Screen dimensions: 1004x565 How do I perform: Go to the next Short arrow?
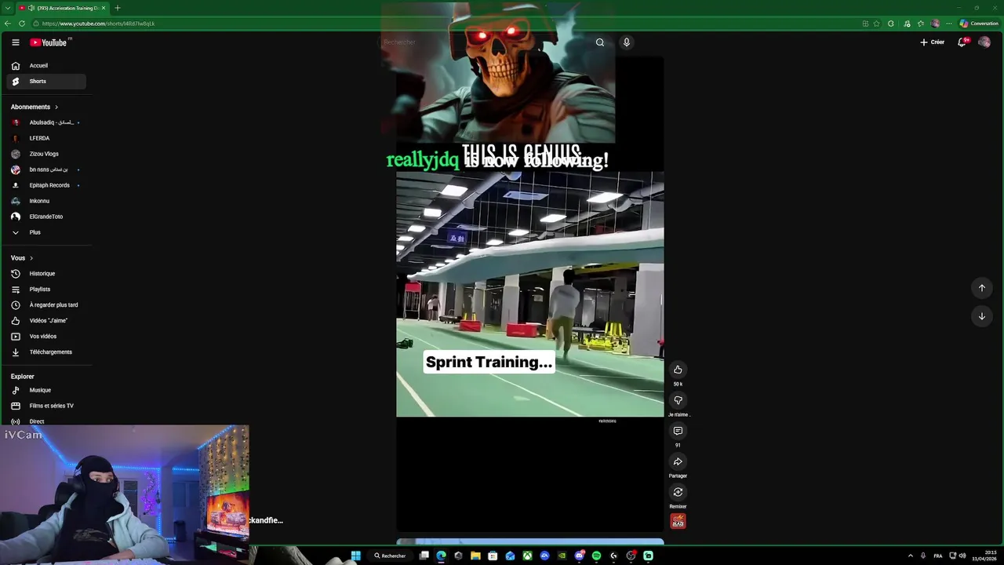pos(981,316)
